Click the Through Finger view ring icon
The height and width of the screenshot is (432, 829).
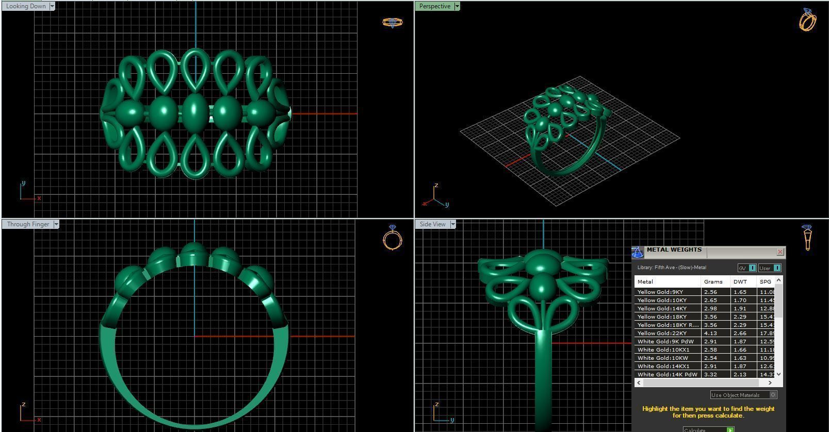(x=393, y=238)
